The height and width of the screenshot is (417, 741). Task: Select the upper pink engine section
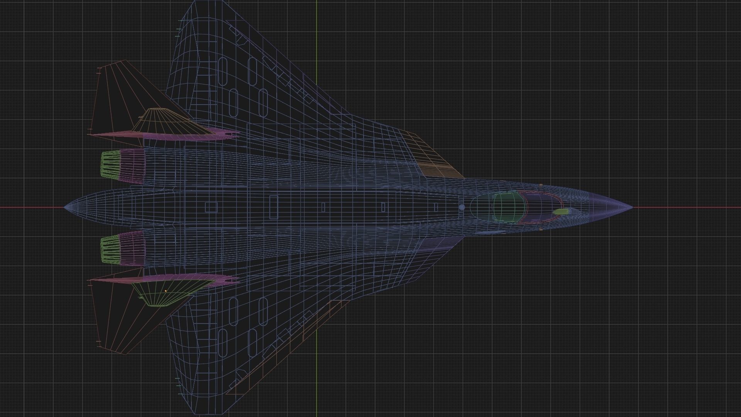tap(132, 165)
